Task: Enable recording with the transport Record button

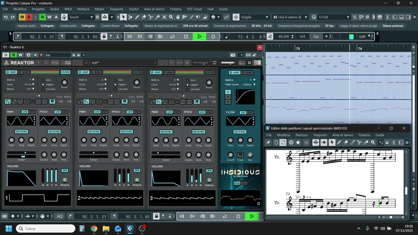Action: pyautogui.click(x=213, y=37)
